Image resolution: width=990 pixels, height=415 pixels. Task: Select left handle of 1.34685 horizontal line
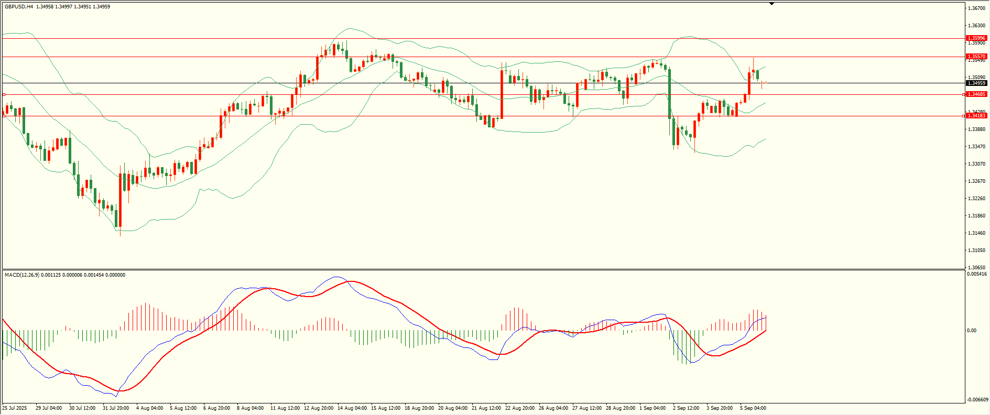4,95
